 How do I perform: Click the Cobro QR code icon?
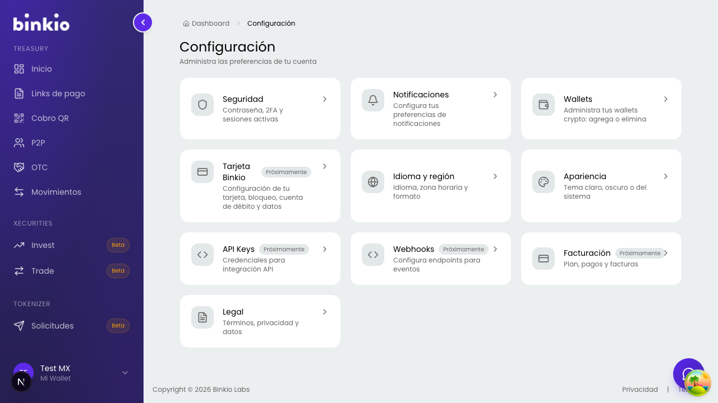[x=19, y=118]
